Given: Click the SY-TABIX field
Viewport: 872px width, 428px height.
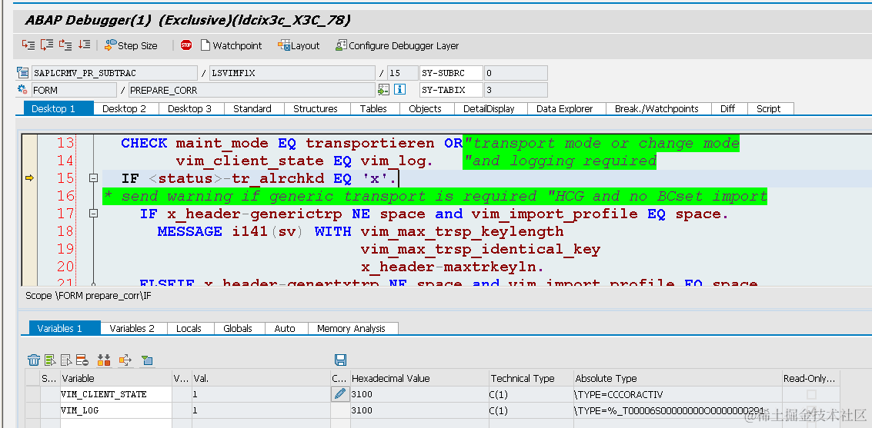Looking at the screenshot, I should [x=451, y=90].
